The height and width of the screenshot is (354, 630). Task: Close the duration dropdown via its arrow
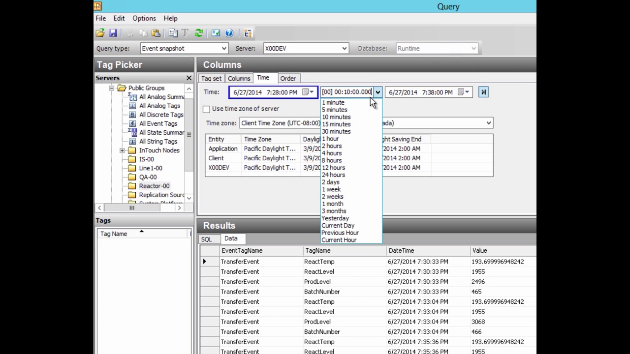click(x=378, y=92)
